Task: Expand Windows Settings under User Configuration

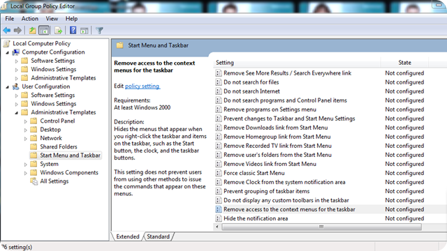Action: point(17,104)
